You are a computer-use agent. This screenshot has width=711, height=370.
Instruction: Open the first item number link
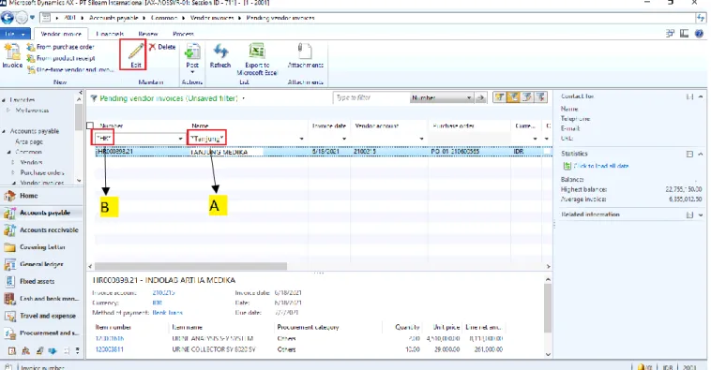[x=110, y=338]
